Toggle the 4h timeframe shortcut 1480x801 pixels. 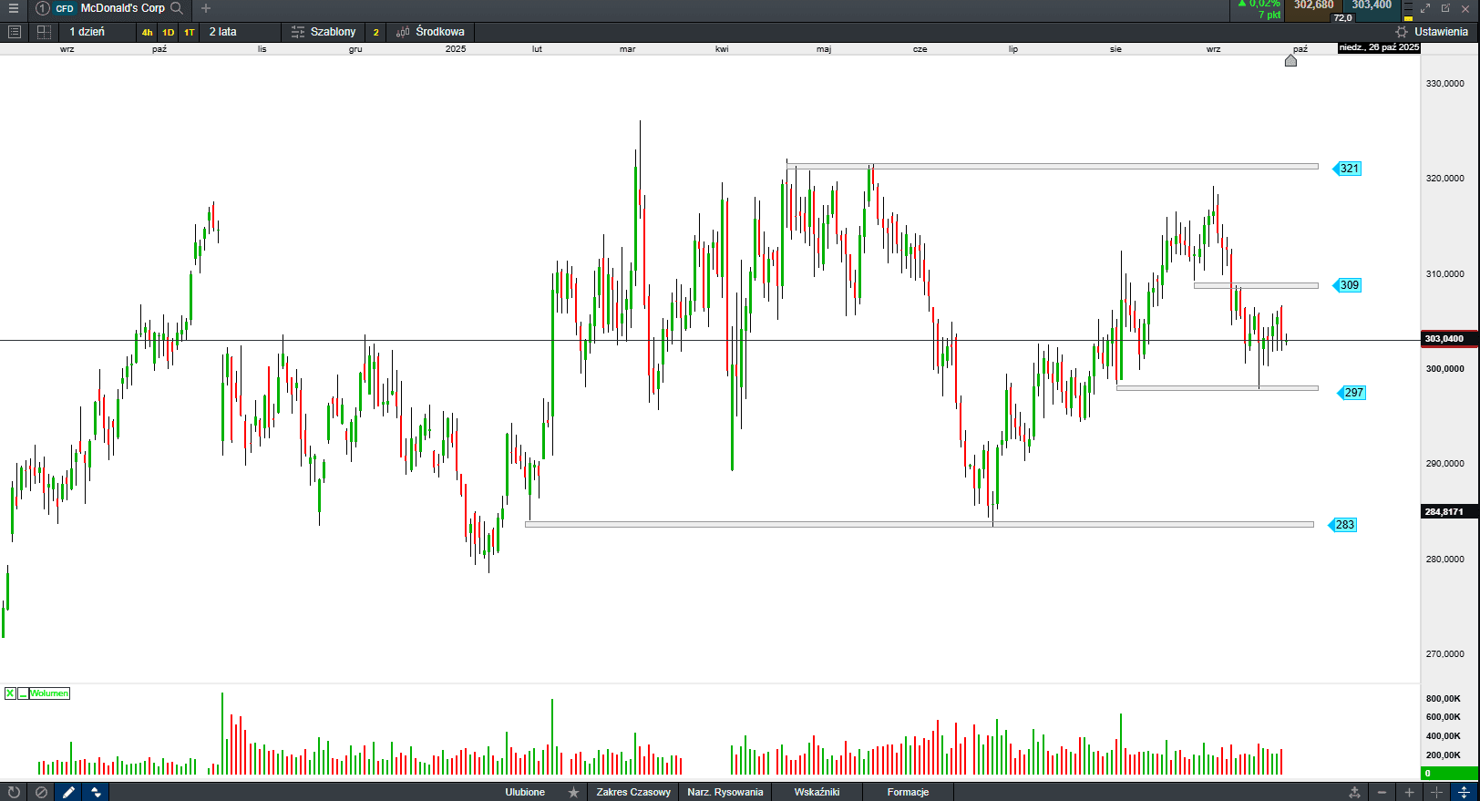click(147, 32)
